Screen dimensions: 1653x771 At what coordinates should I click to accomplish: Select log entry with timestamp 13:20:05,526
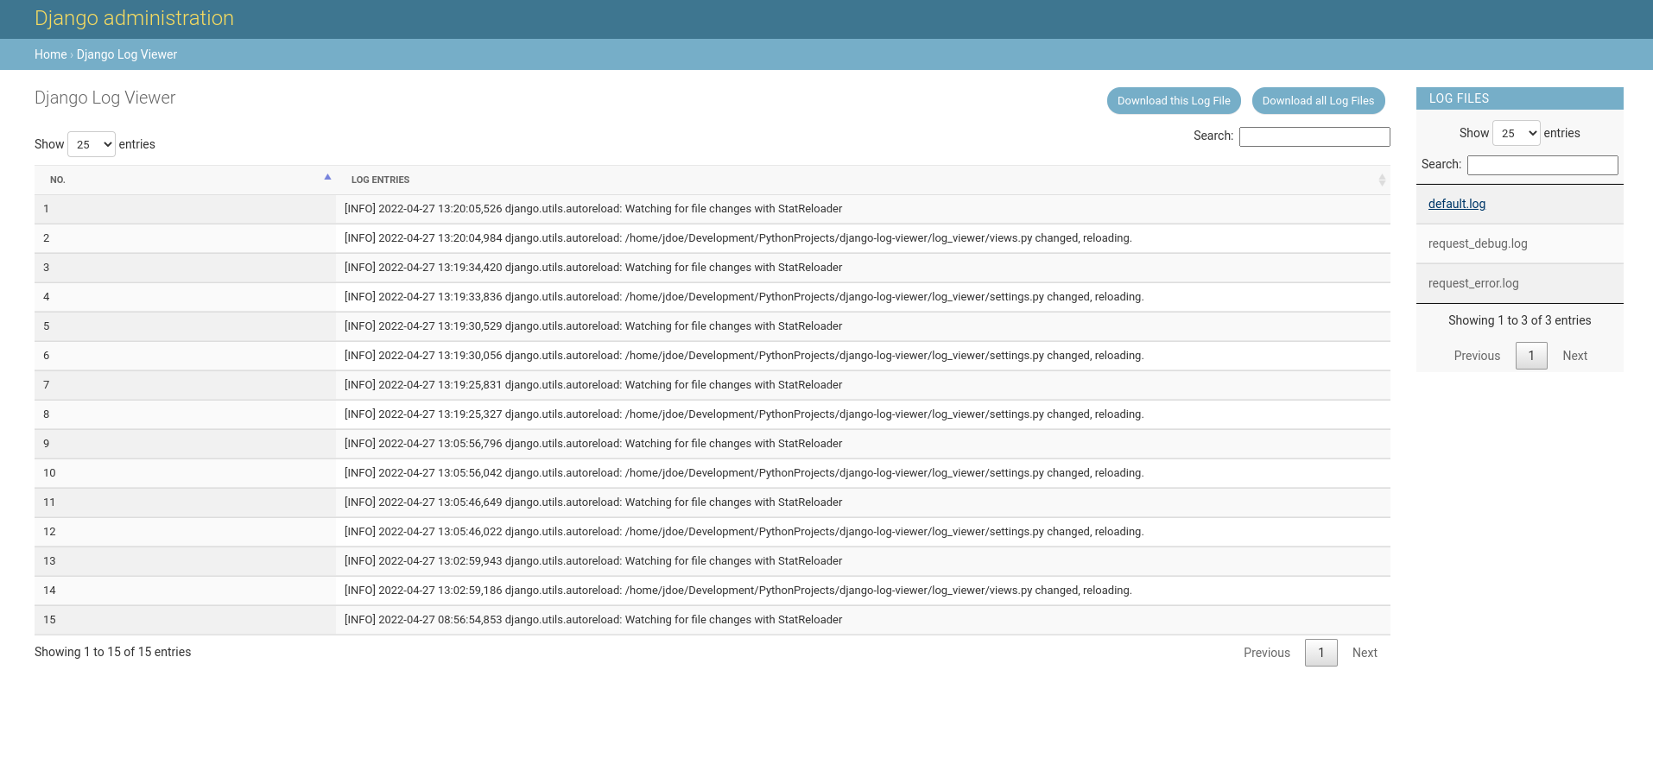(x=863, y=209)
